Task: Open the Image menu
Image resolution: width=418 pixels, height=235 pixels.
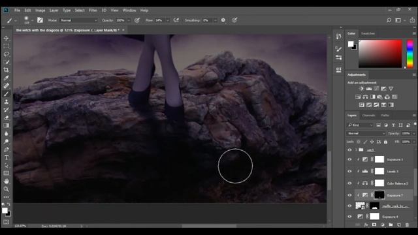Action: point(40,10)
